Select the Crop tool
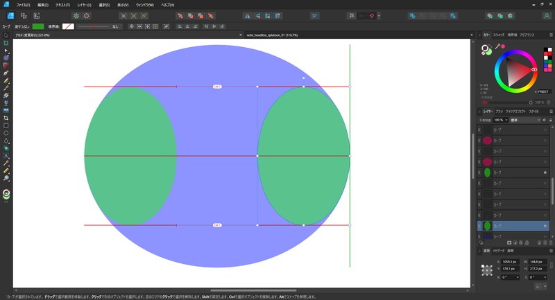 tap(6, 118)
